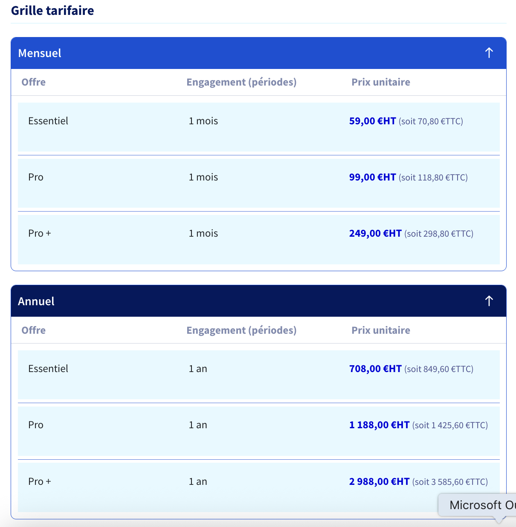
Task: Click Engagement (périodes) header in Annuel table
Action: [x=241, y=330]
